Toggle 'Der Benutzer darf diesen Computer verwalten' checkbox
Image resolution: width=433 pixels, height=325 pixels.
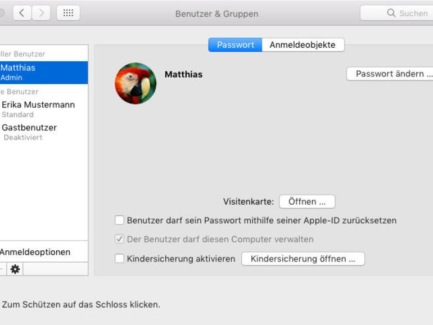tap(119, 239)
